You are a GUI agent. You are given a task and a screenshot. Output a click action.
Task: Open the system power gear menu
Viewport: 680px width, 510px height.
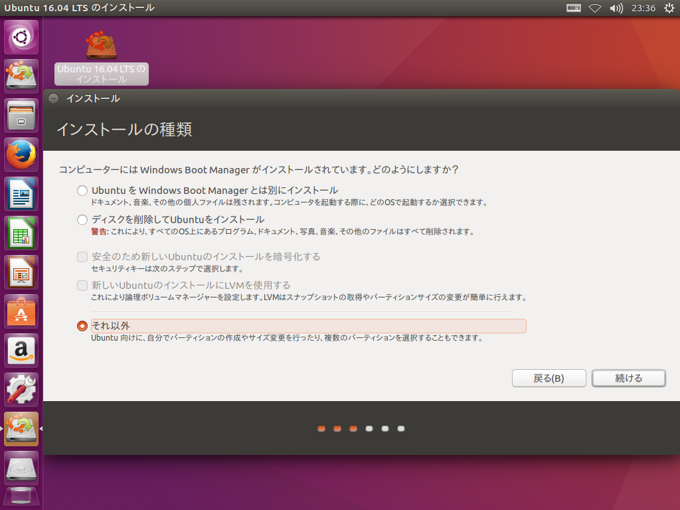click(x=669, y=8)
